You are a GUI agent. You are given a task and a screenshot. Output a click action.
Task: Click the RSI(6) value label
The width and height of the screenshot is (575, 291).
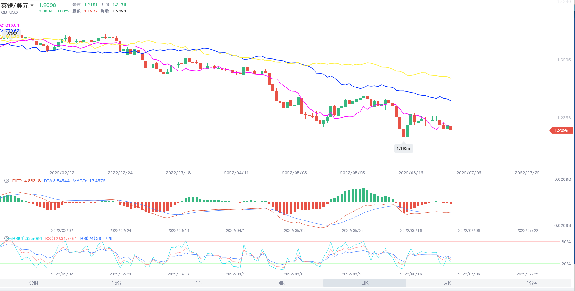coord(27,238)
